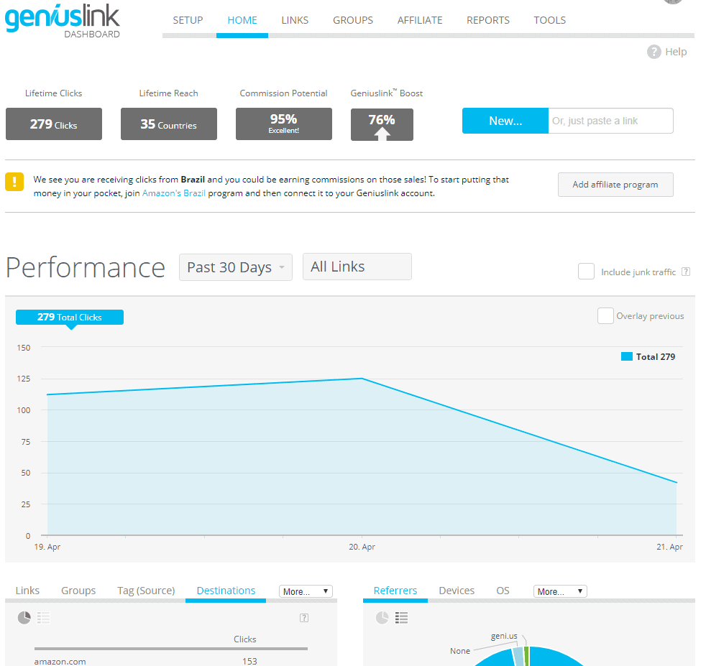
Task: Switch Referrers panel to list view
Action: pyautogui.click(x=402, y=618)
